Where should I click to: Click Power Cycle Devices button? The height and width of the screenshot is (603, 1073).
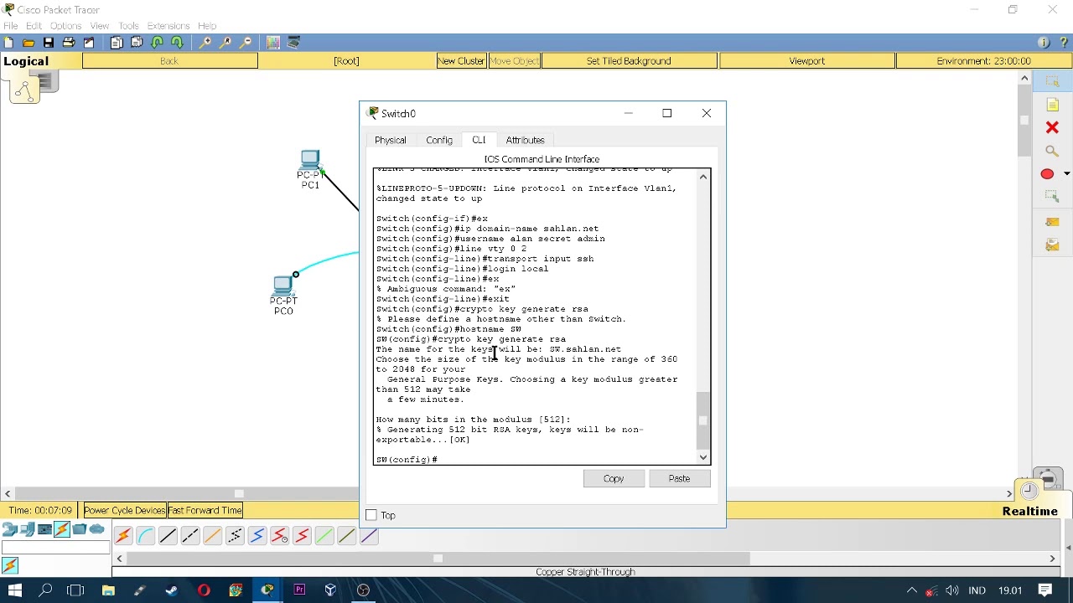click(124, 510)
